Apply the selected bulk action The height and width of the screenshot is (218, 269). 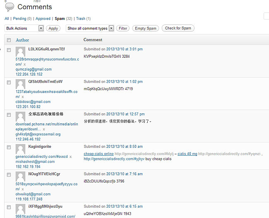(x=53, y=28)
